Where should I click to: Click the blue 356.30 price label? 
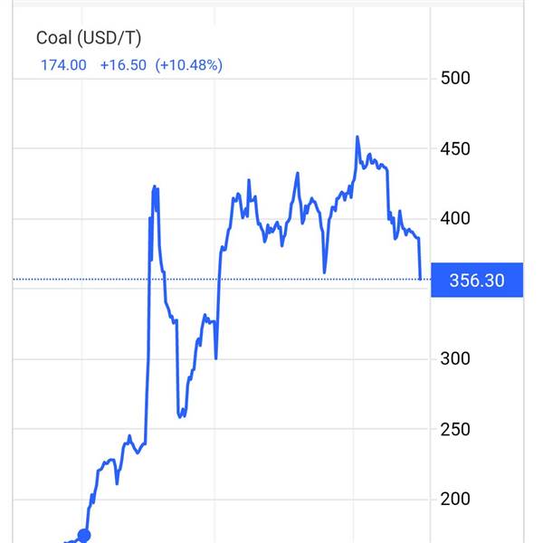pyautogui.click(x=477, y=280)
